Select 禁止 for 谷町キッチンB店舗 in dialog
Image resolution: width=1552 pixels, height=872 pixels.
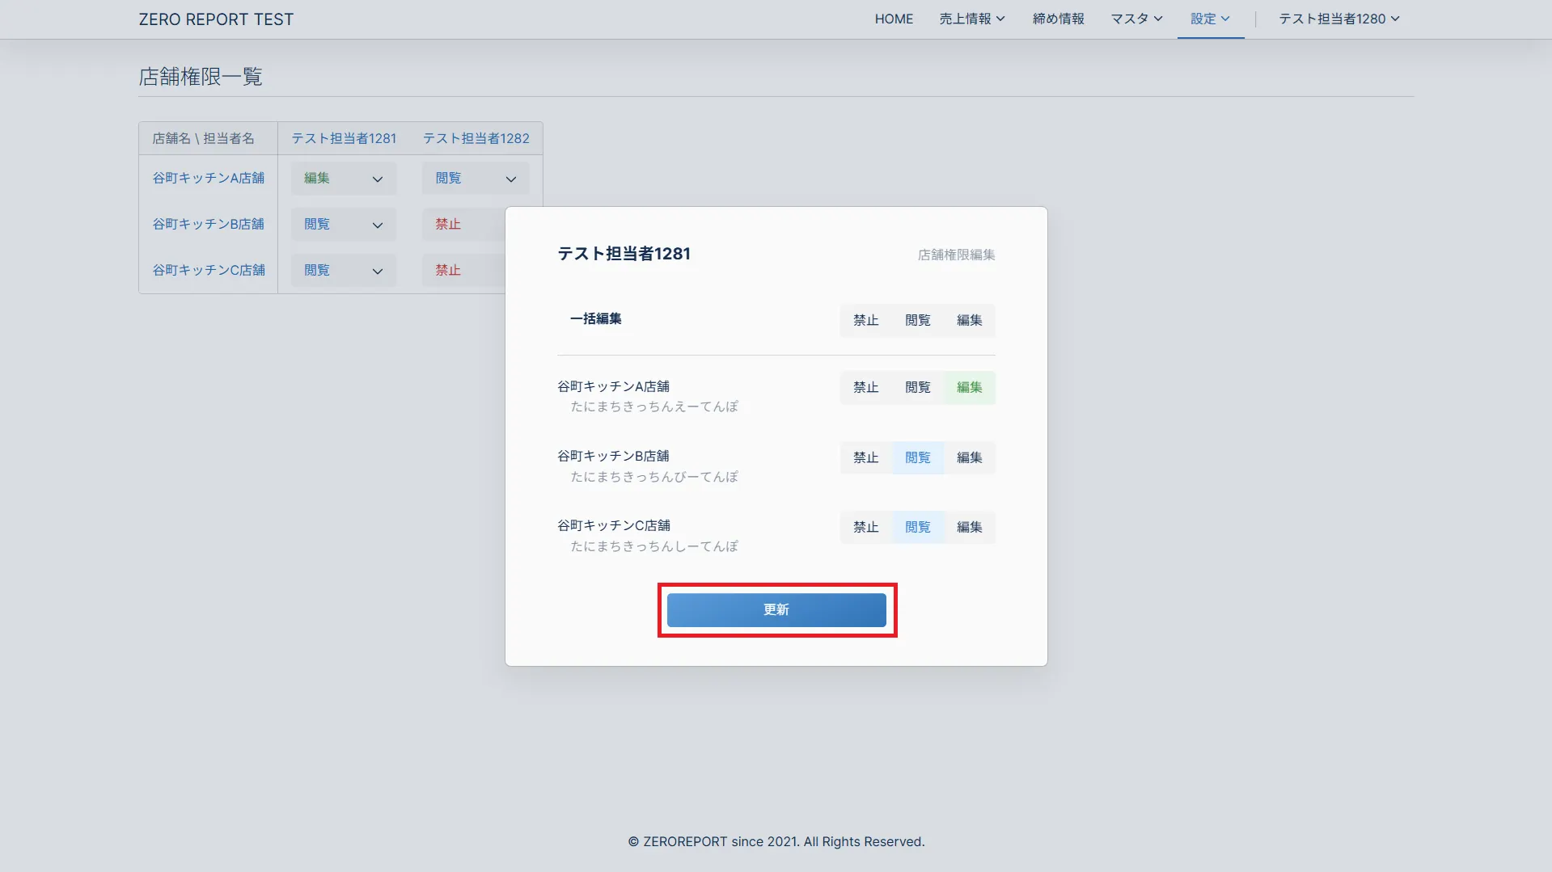point(865,457)
